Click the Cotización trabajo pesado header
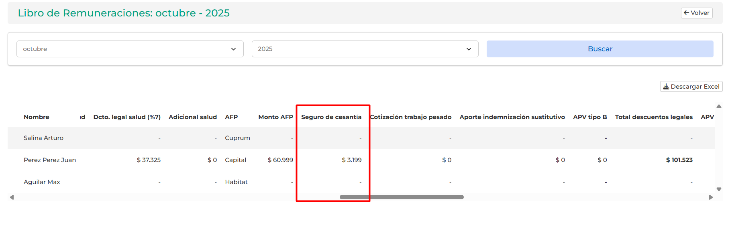The height and width of the screenshot is (231, 730). 410,117
